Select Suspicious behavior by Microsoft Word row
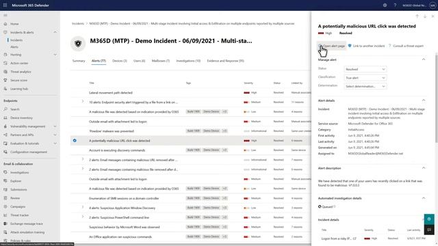Image resolution: width=438 pixels, height=246 pixels. tap(191, 227)
